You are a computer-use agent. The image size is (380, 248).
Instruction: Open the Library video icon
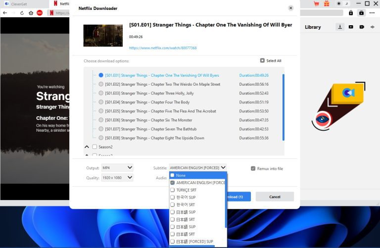pos(351,27)
